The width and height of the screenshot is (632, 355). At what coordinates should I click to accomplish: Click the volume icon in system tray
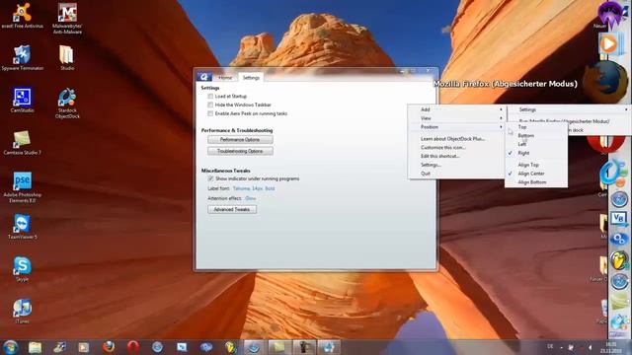point(591,347)
